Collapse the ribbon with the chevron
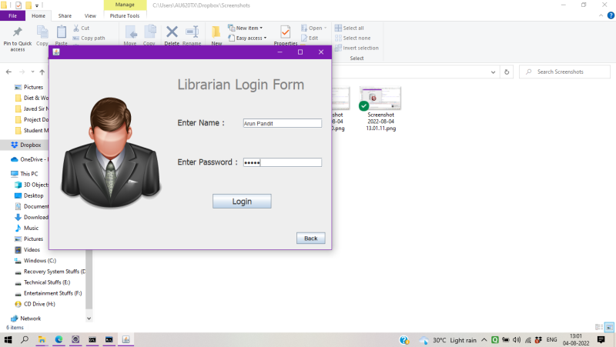The height and width of the screenshot is (347, 616). [601, 15]
